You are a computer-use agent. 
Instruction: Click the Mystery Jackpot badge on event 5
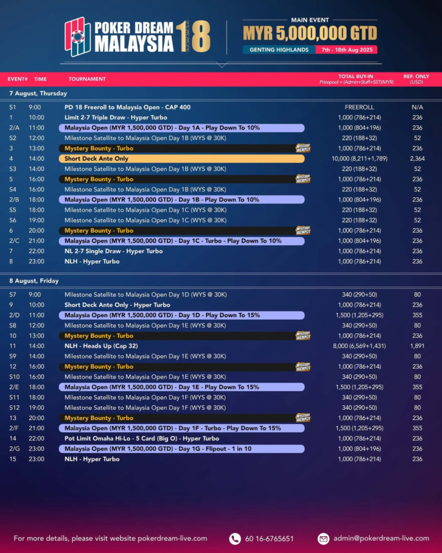tap(303, 179)
